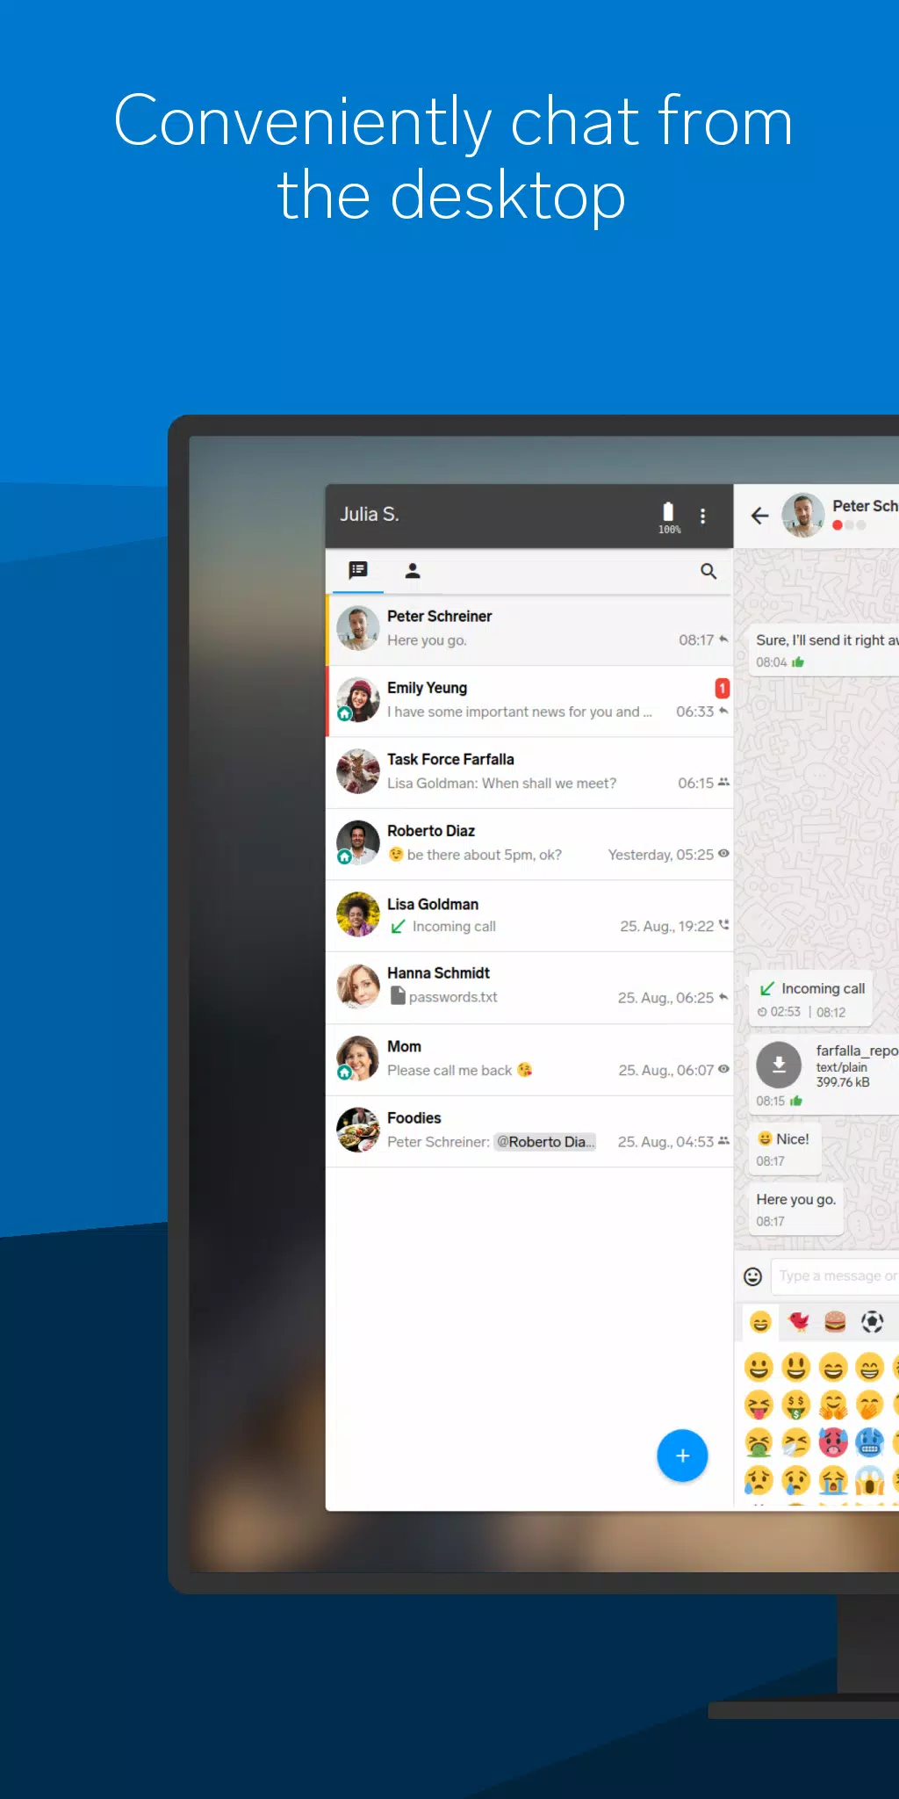Click Lisa Goldman's avatar
This screenshot has height=1799, width=899.
click(358, 914)
